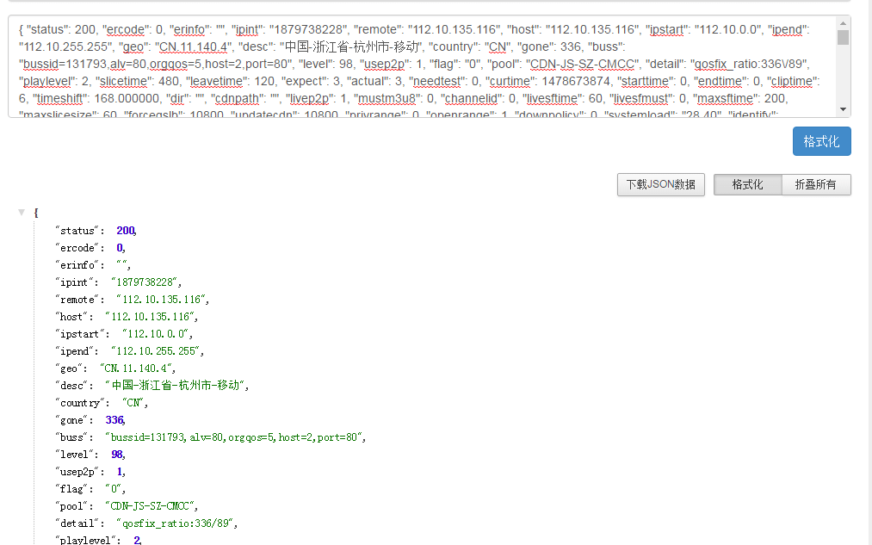Select the gray 格式化 view toggle
Screen dimensions: 872x545
tap(747, 184)
